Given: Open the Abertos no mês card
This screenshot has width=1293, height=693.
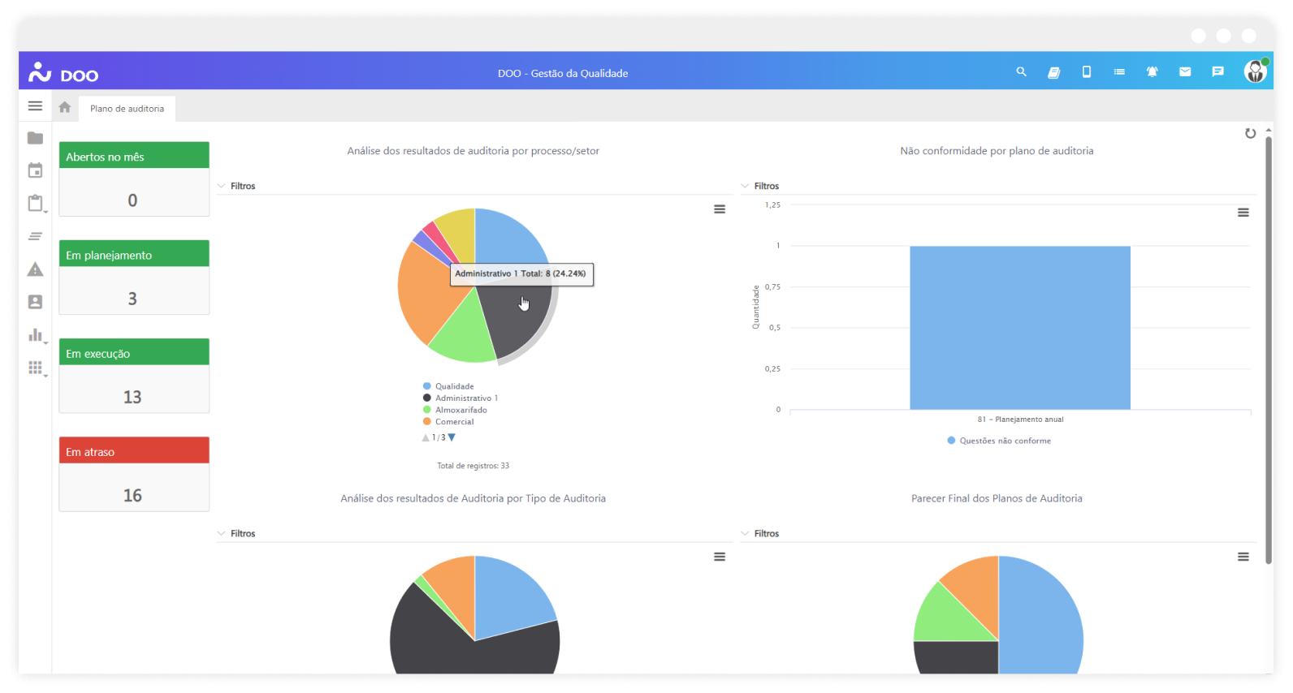Looking at the screenshot, I should (134, 179).
